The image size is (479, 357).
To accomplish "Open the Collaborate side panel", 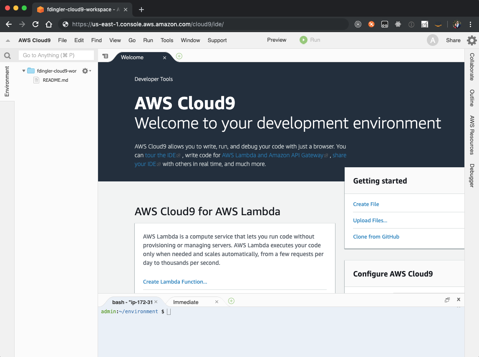I will tap(471, 67).
